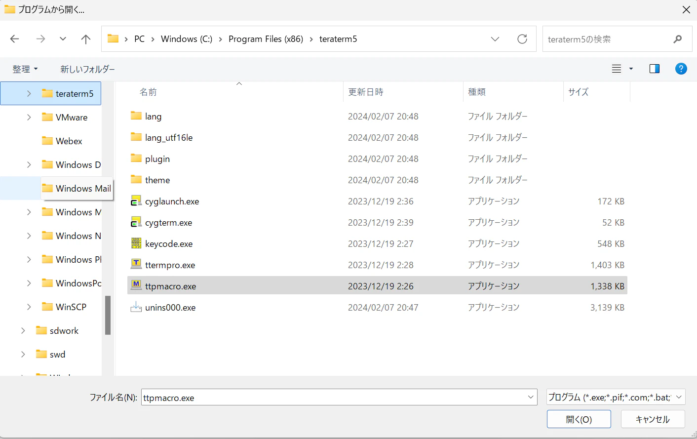Image resolution: width=697 pixels, height=439 pixels.
Task: Click the ttpmacro.exe application icon
Action: point(136,285)
